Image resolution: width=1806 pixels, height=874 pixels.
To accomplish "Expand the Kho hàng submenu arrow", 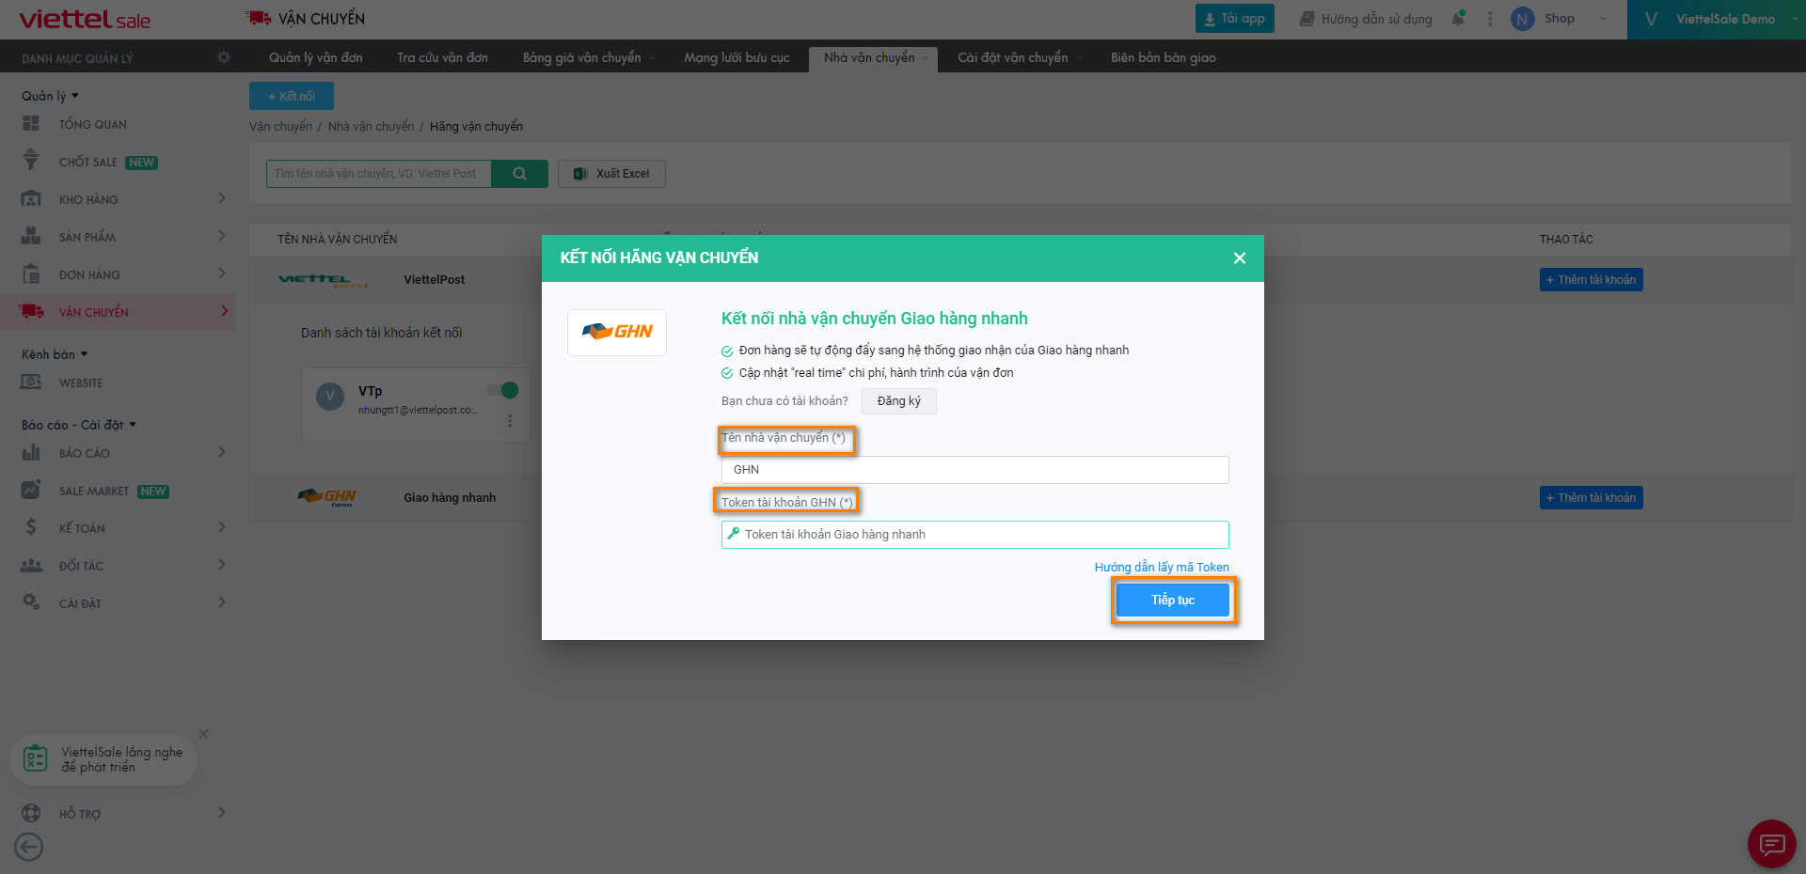I will click(222, 198).
